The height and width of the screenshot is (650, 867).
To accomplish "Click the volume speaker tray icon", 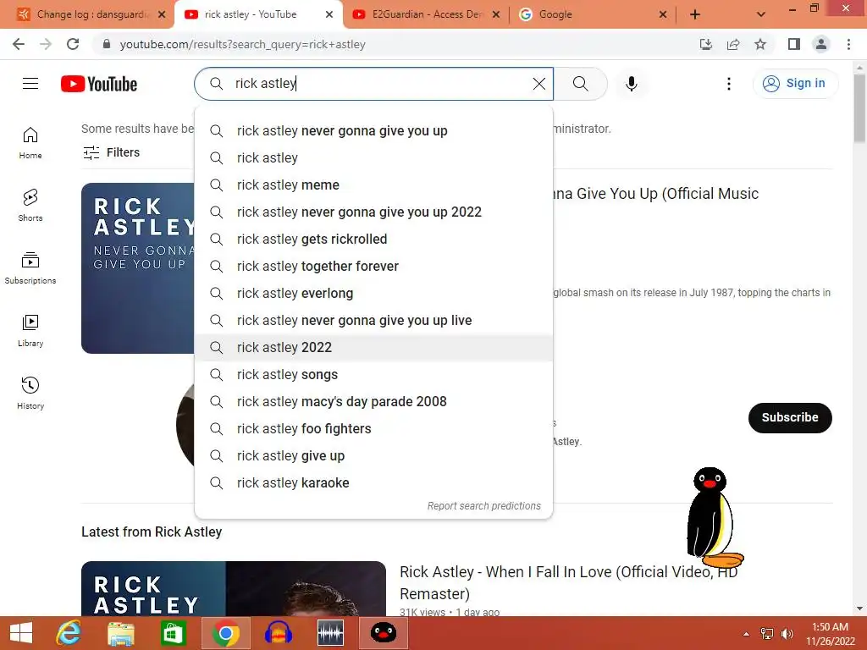I will click(x=787, y=634).
